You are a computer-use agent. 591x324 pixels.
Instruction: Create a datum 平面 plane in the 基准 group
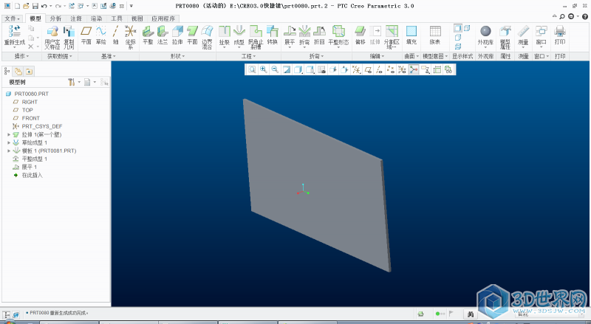pos(86,35)
